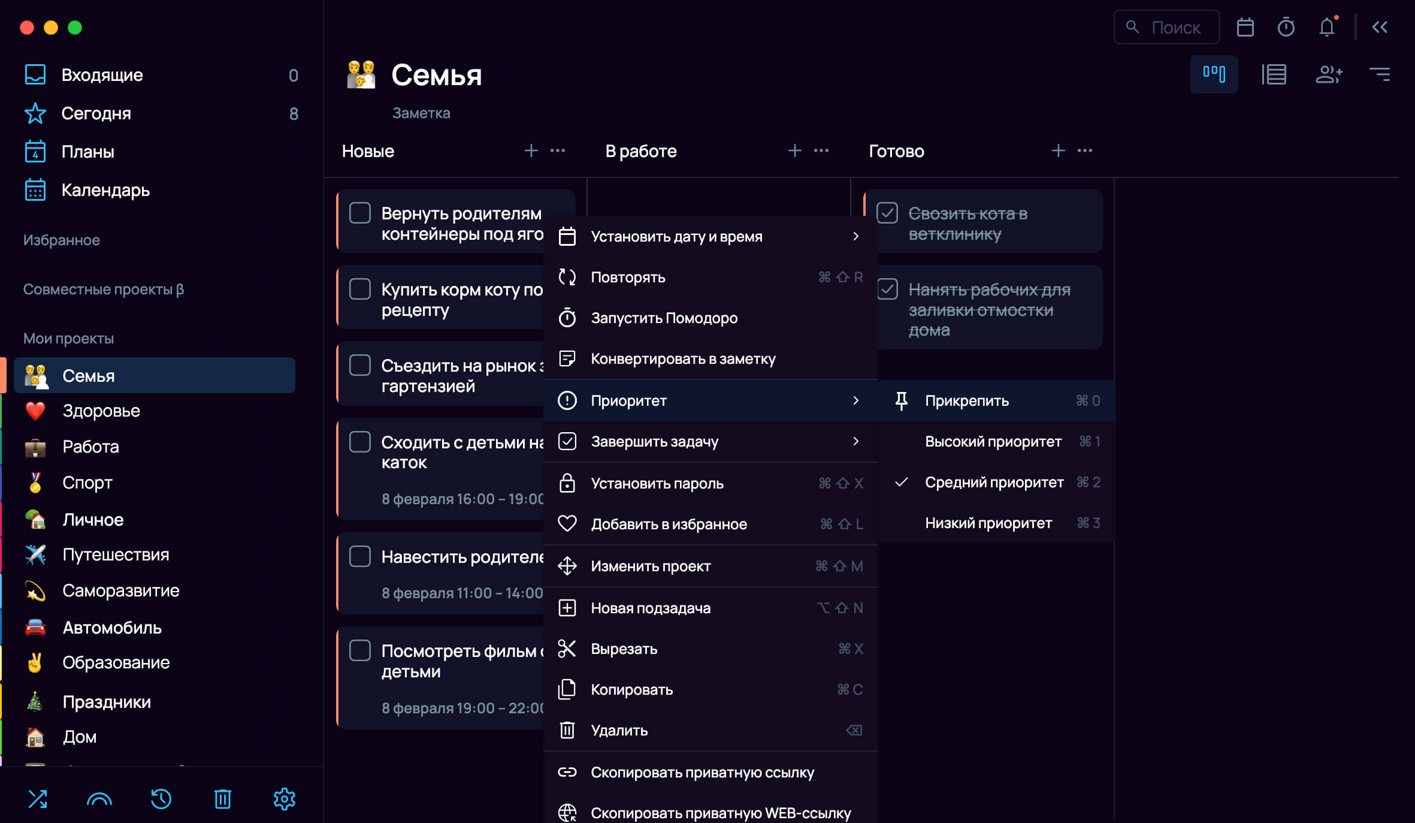Collapse the side panel with double chevron
This screenshot has width=1415, height=823.
(1380, 28)
